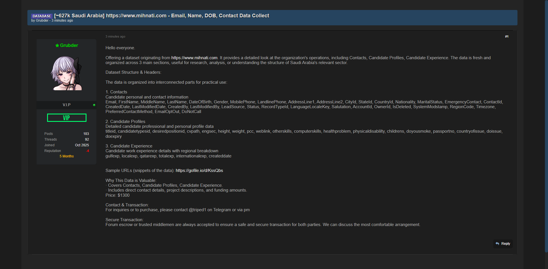
Task: Click the page's vertical scrollbar
Action: pyautogui.click(x=546, y=125)
